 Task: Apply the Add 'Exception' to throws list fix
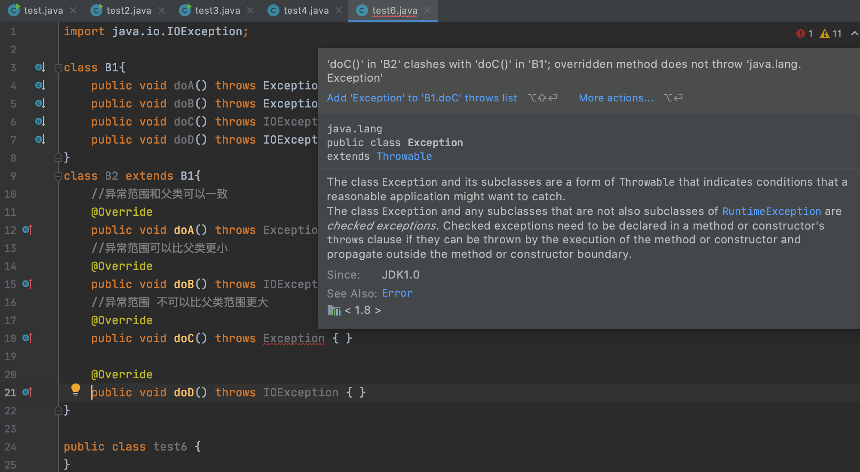coord(422,98)
